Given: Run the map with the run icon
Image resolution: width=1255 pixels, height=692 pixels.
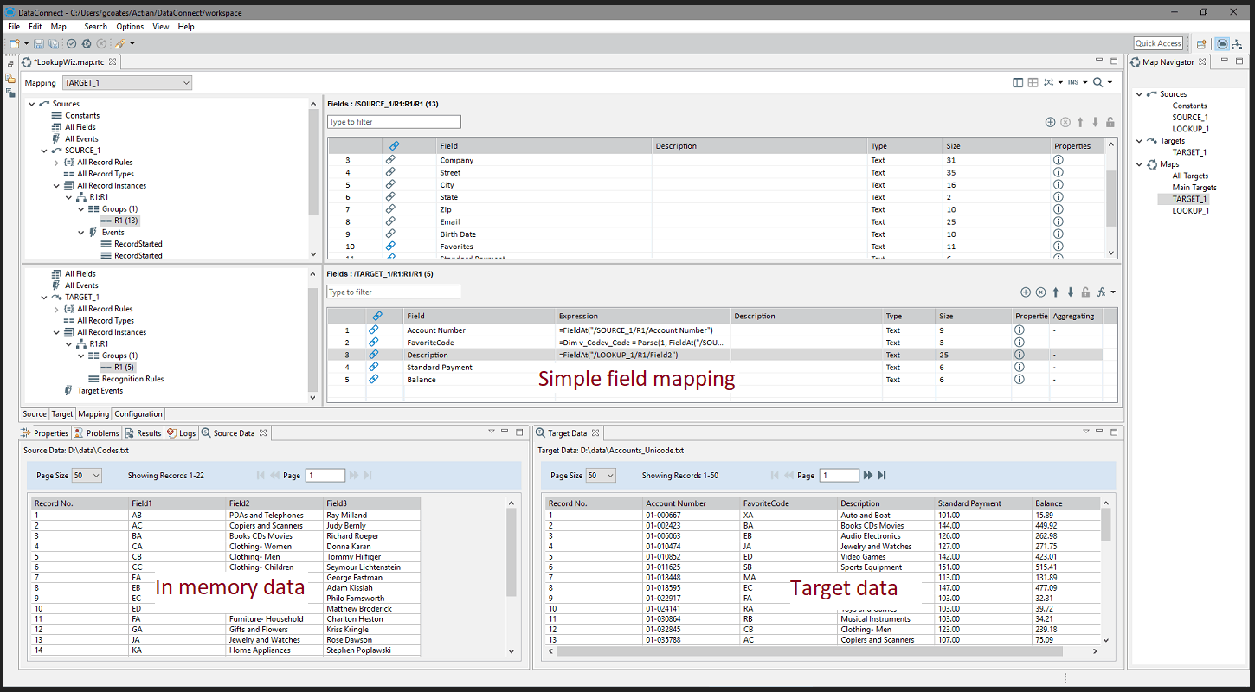Looking at the screenshot, I should tap(85, 42).
